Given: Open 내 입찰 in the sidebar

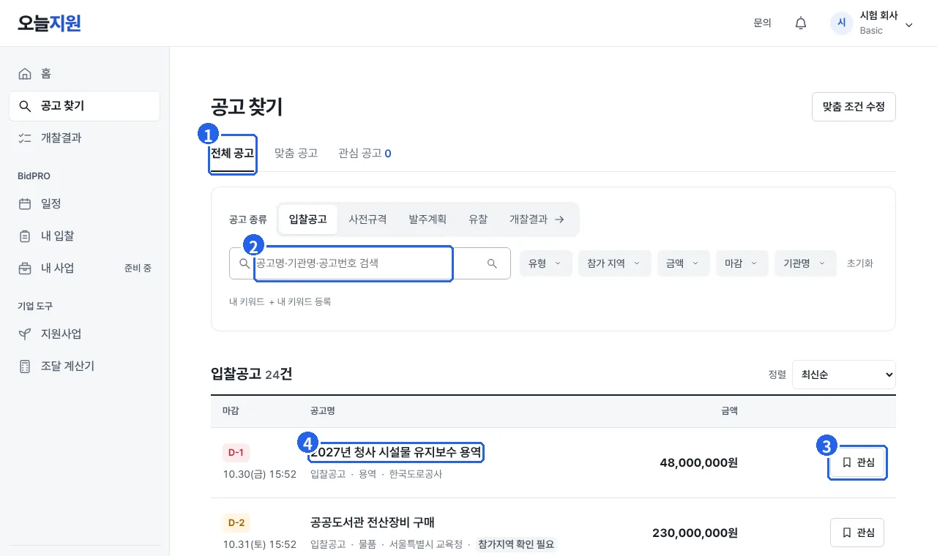Looking at the screenshot, I should coord(85,236).
